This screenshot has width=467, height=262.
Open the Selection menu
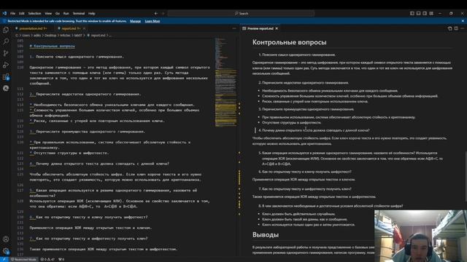(x=34, y=13)
